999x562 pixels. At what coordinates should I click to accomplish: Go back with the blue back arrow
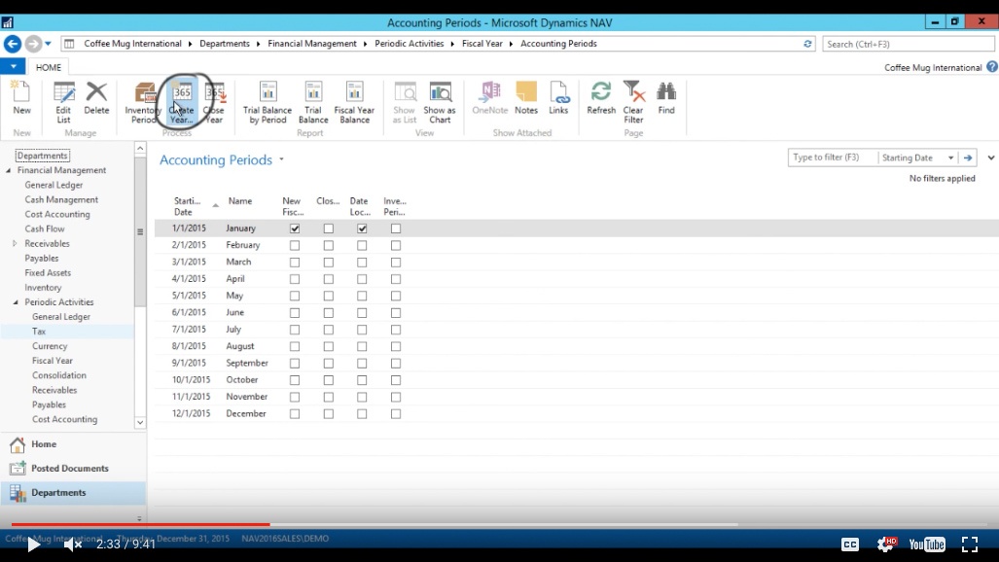13,44
